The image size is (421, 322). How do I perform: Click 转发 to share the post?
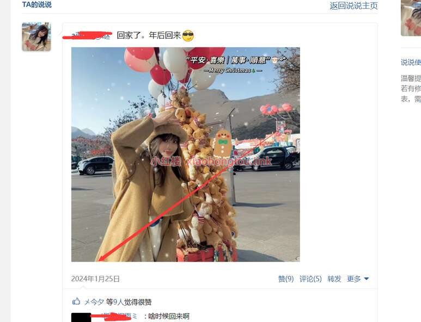334,279
